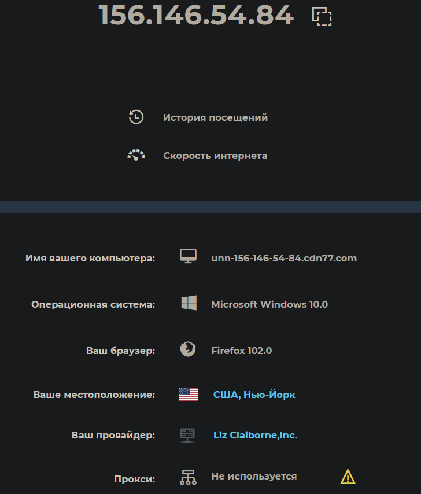Open the История посещений link

(x=215, y=117)
